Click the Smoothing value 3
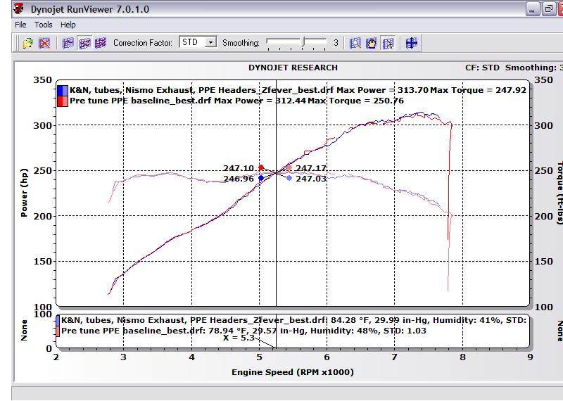 (x=336, y=43)
